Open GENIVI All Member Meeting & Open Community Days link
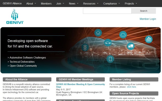Image resolution: width=162 pixels, height=101 pixels. [80, 86]
